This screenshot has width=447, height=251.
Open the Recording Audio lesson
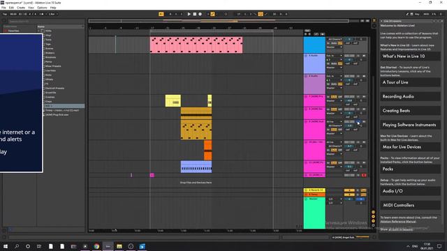410,96
